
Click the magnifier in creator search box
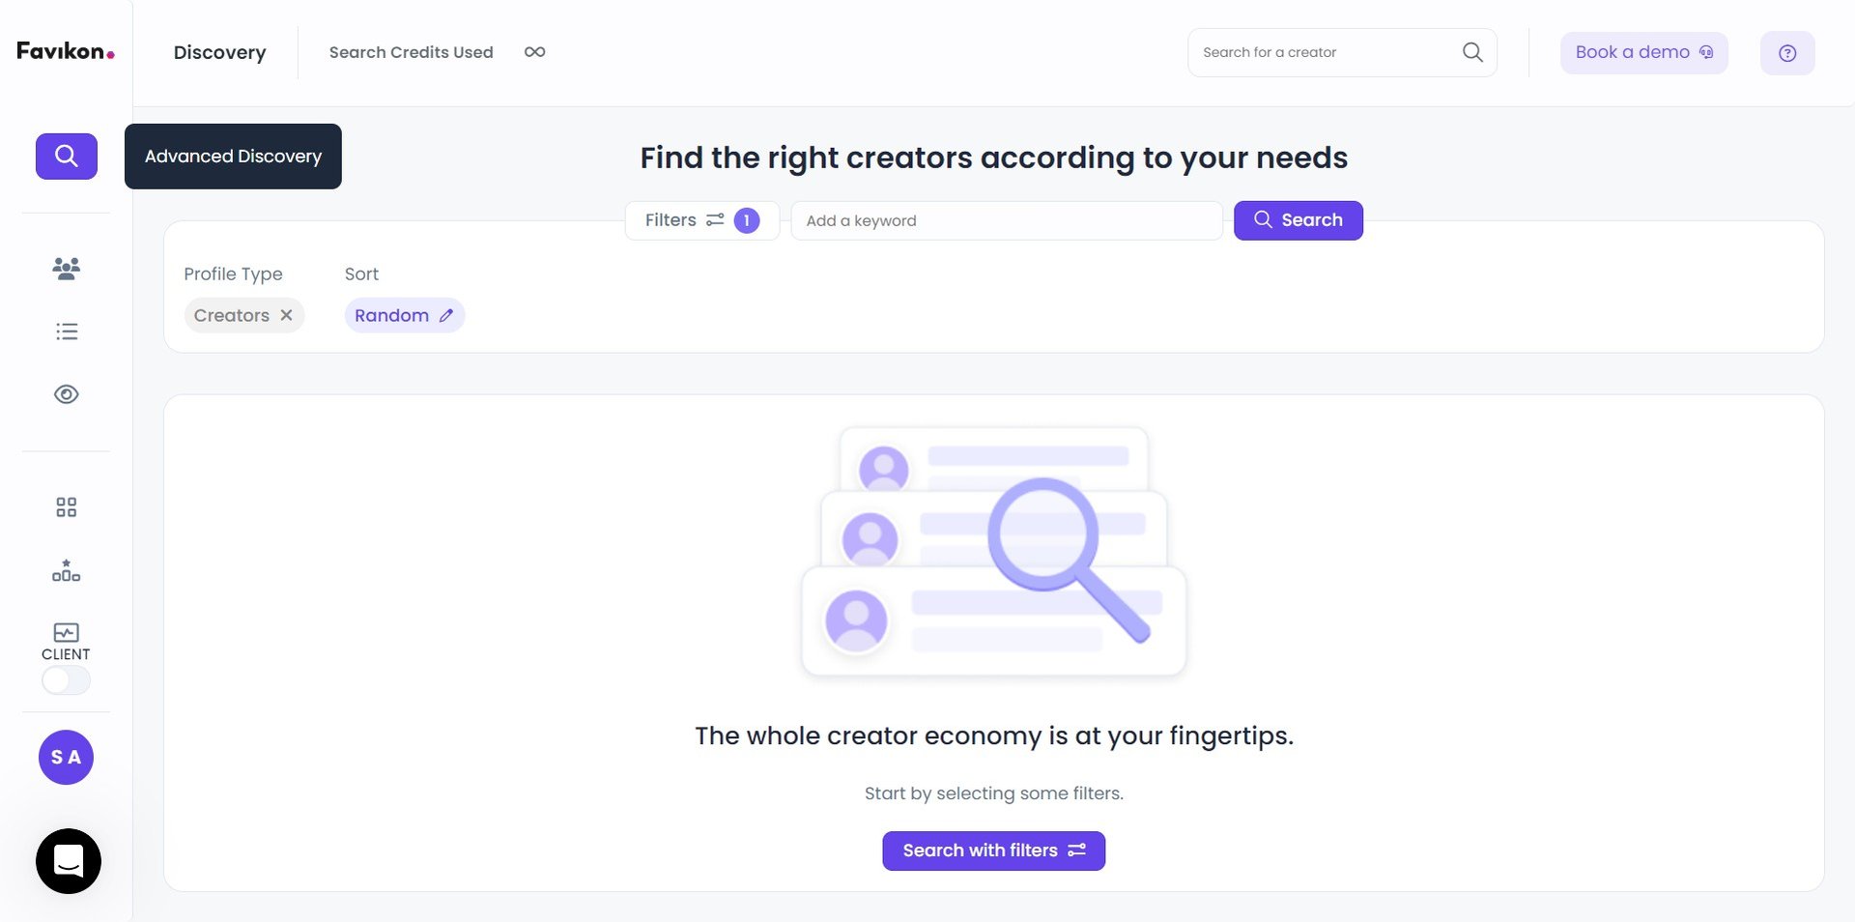[x=1472, y=52]
